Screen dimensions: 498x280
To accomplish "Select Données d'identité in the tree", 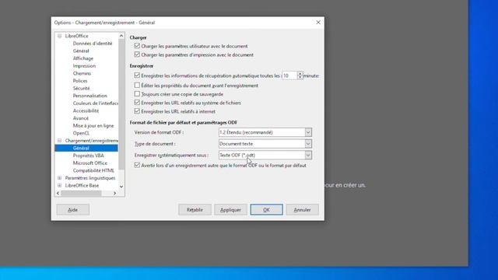I will click(93, 44).
